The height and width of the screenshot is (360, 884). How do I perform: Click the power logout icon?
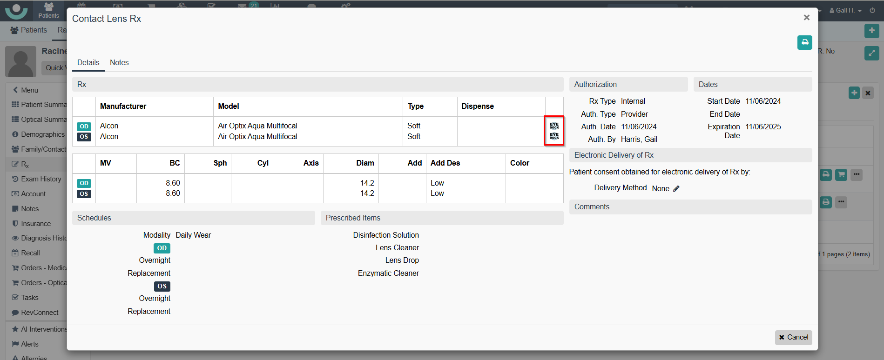pyautogui.click(x=872, y=10)
